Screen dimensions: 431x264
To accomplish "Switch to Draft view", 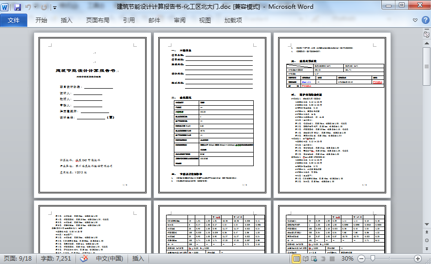I will pyautogui.click(x=334, y=259).
